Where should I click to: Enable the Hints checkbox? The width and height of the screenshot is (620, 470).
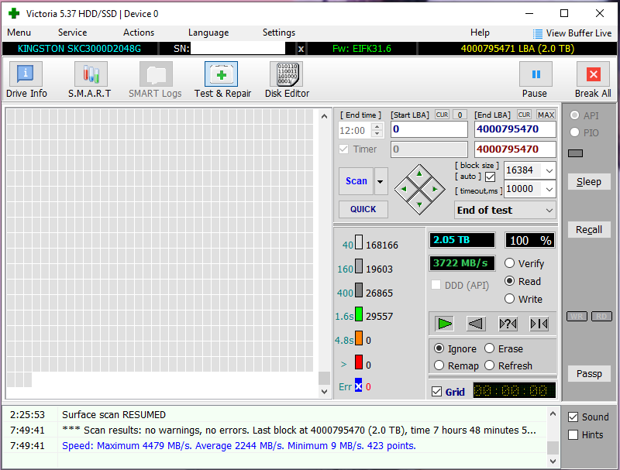pyautogui.click(x=573, y=435)
